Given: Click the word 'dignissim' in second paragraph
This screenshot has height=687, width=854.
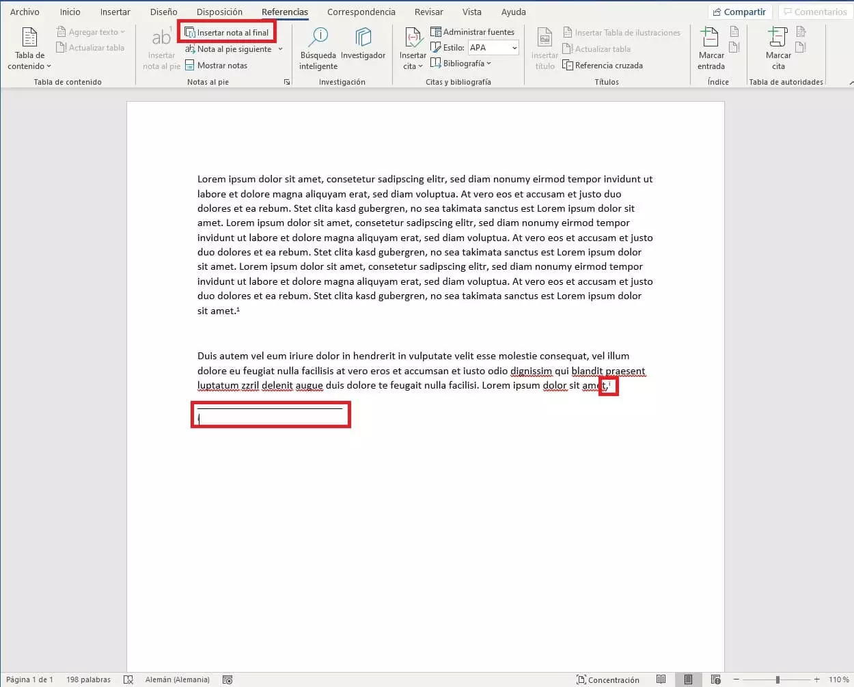Looking at the screenshot, I should (531, 371).
